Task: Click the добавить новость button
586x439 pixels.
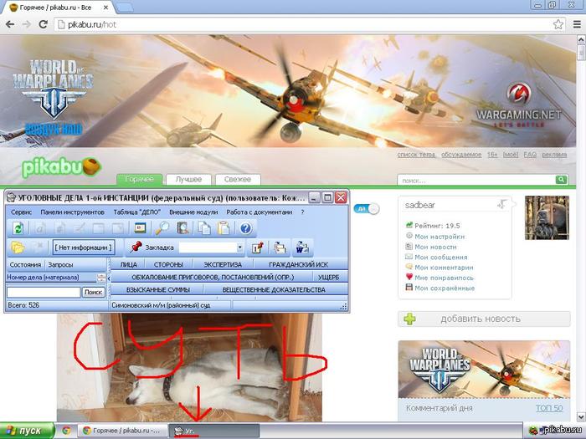Action: 484,319
